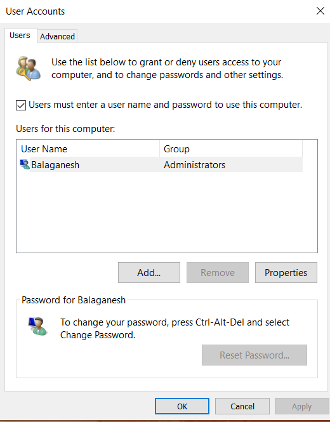Uncheck 'Users must enter a user name' checkbox

(x=21, y=105)
